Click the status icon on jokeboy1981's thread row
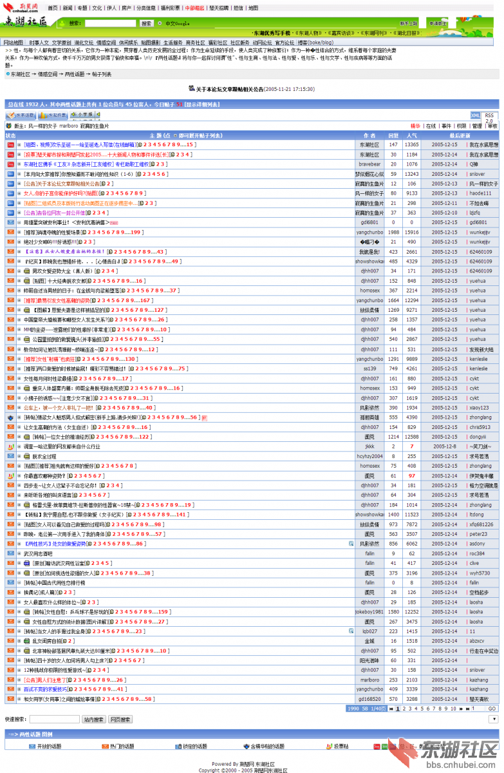The width and height of the screenshot is (504, 773). [10, 612]
